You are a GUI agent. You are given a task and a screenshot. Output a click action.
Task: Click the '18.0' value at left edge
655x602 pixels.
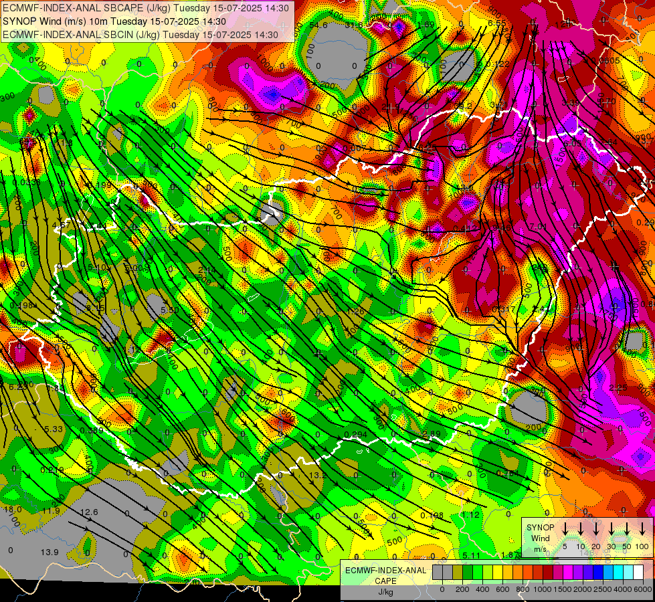pyautogui.click(x=13, y=509)
